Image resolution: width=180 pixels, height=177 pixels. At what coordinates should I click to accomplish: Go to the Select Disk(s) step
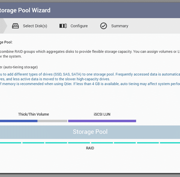35,26
